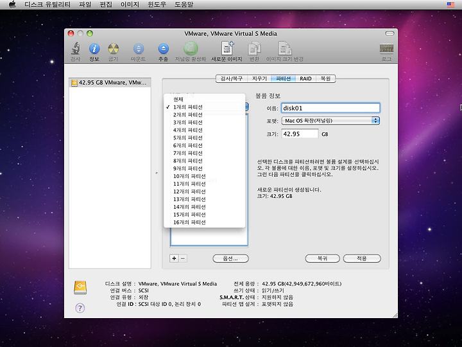Screen dimensions: 462x347
Task: Click the minus button to remove partition
Action: click(183, 258)
